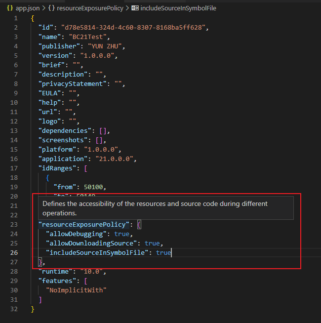Click the "version" key on line 5
This screenshot has width=321, height=323.
tap(55, 56)
